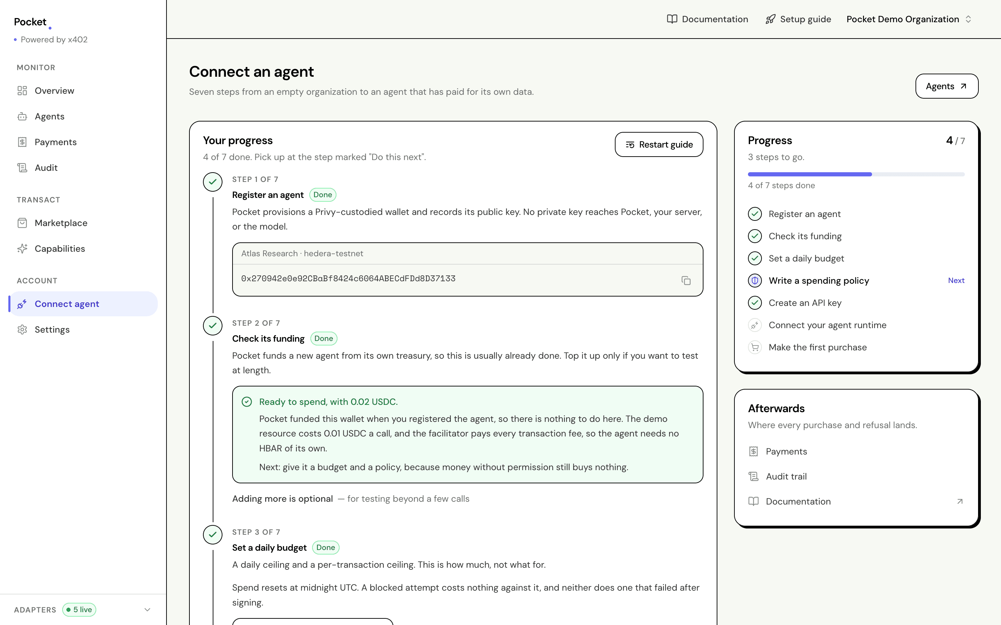The image size is (1001, 625).
Task: Click the wallet address 0x270942e0e92C text
Action: 348,278
